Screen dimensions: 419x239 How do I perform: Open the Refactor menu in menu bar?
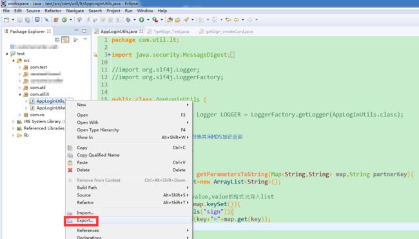(x=53, y=11)
